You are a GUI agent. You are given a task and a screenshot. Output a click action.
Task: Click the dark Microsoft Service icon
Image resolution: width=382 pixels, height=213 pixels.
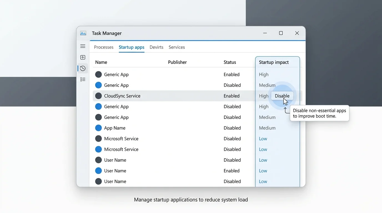98,139
